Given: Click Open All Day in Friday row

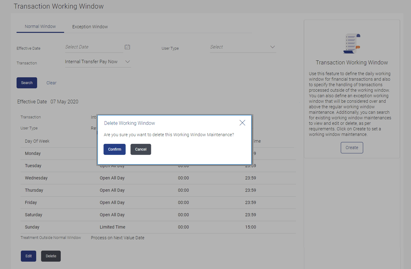Looking at the screenshot, I should click(112, 202).
